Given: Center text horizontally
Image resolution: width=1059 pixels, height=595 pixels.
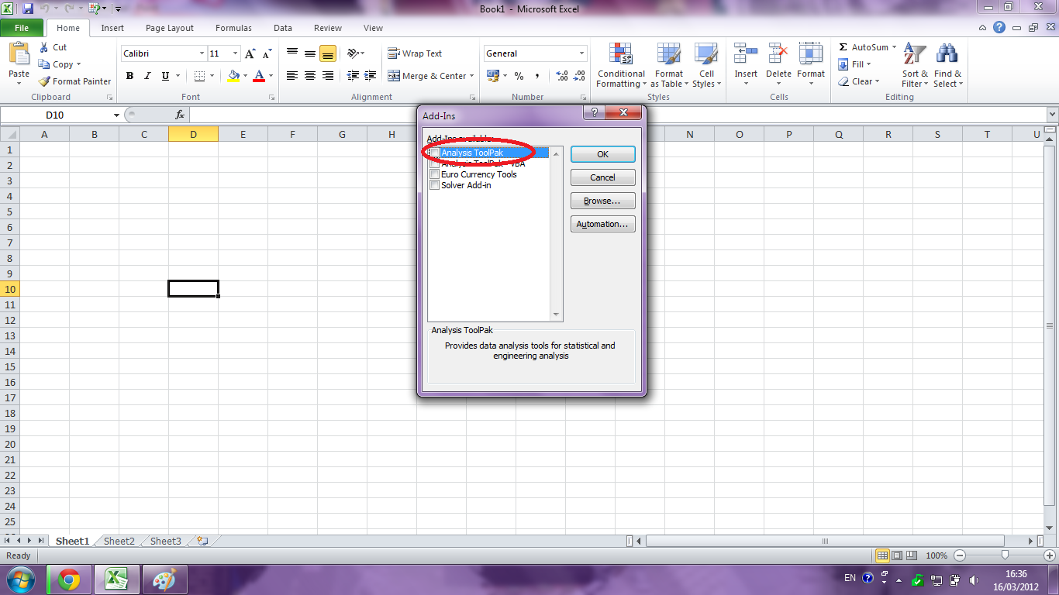Looking at the screenshot, I should [310, 76].
